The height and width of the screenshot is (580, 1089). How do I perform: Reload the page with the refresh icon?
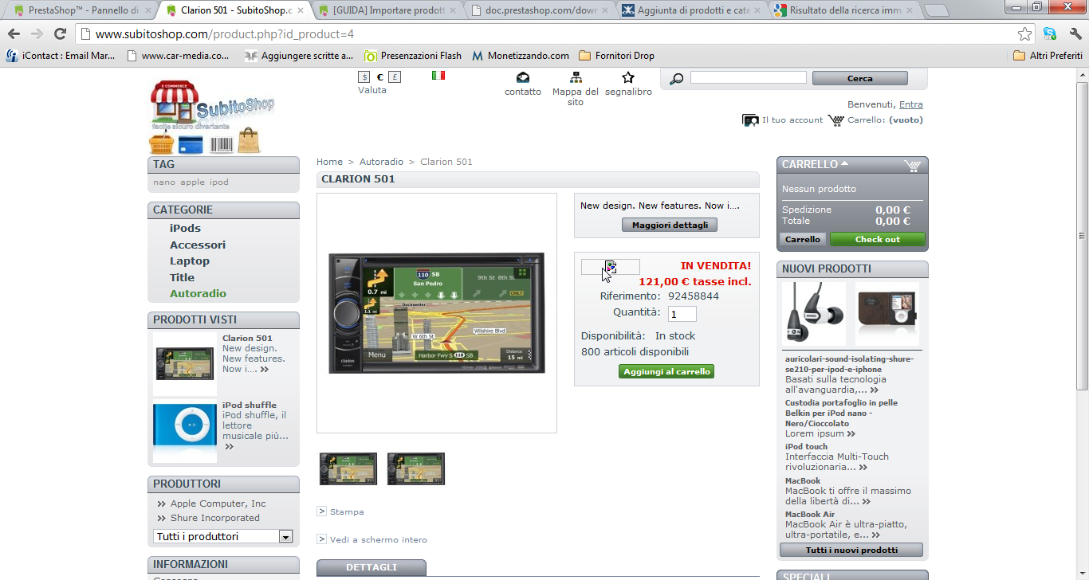click(x=60, y=34)
